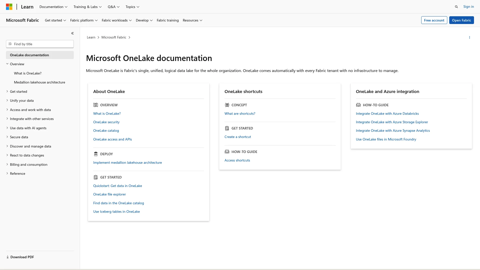Click the Download PDF arrow icon
Image resolution: width=480 pixels, height=270 pixels.
click(x=7, y=257)
